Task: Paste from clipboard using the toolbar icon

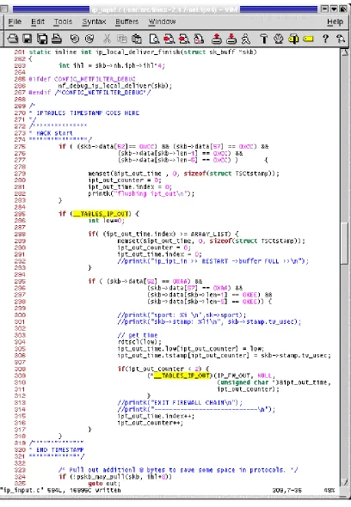Action: click(x=137, y=39)
